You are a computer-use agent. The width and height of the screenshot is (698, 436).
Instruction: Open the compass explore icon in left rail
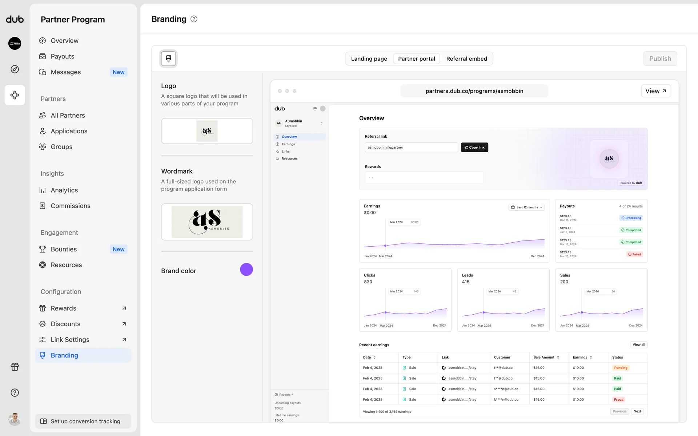(15, 69)
